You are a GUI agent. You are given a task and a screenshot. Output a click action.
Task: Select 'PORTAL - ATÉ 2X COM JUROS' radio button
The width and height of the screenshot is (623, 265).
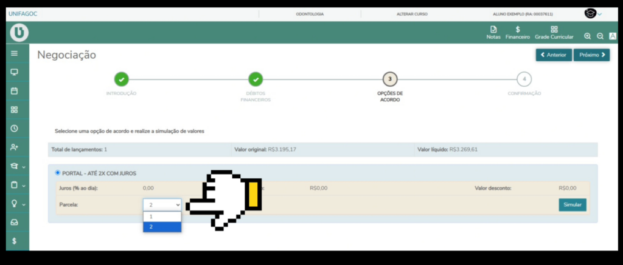(58, 173)
